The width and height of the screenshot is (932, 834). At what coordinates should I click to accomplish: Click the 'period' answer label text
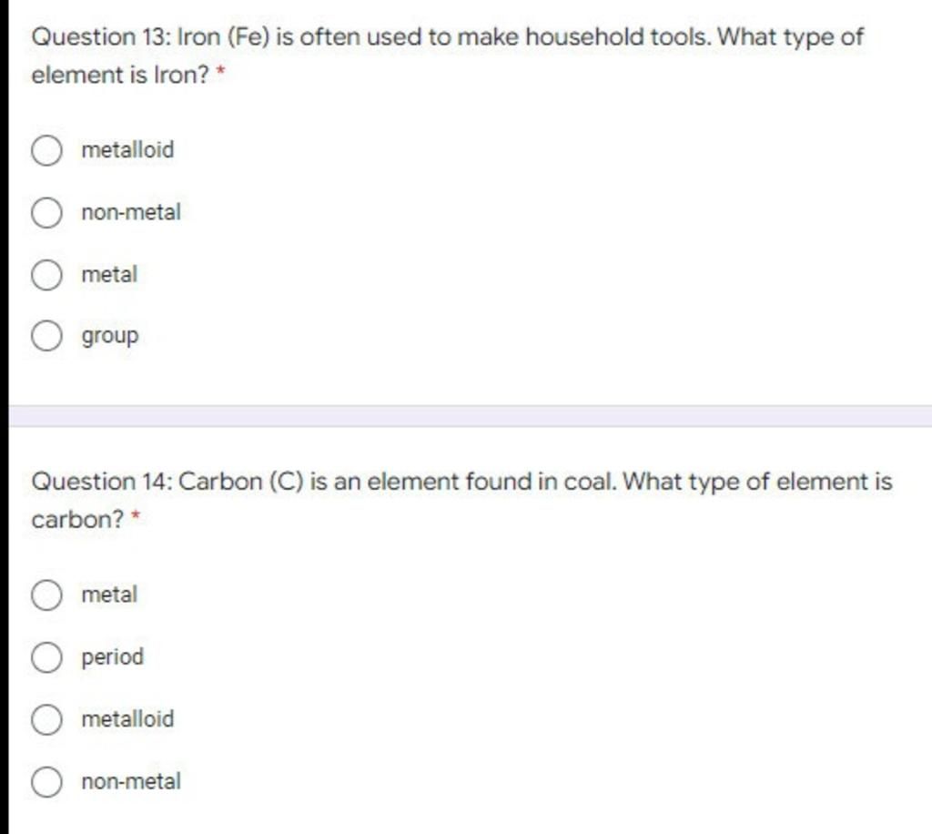coord(112,657)
